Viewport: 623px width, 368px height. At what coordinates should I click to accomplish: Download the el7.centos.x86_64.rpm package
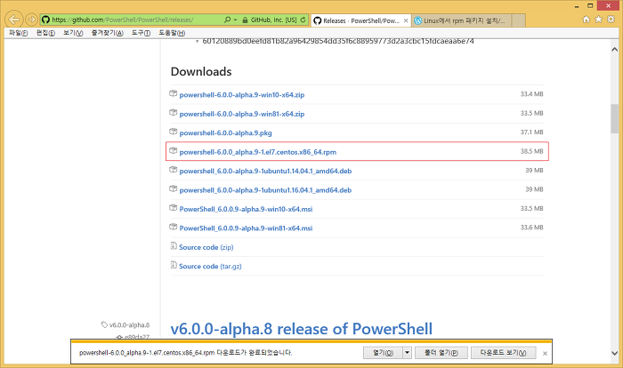(258, 152)
